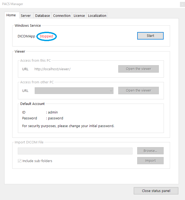This screenshot has width=185, height=200.
Task: Select the License tab
Action: [x=79, y=15]
